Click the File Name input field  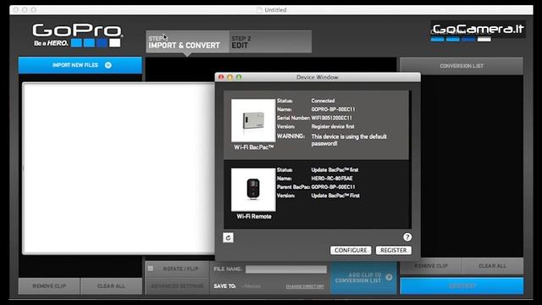(x=286, y=269)
